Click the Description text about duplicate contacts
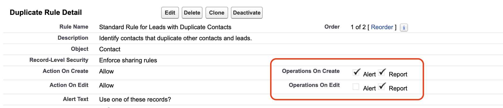The image size is (503, 108). click(x=175, y=38)
